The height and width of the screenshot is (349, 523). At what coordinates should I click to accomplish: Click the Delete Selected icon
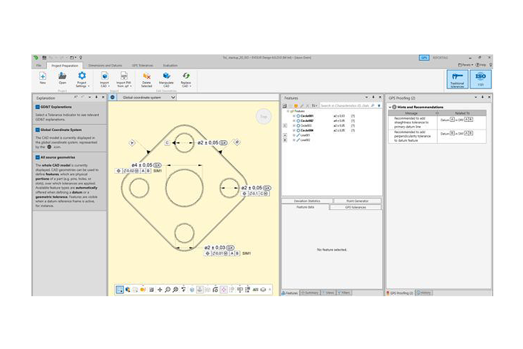tap(146, 76)
